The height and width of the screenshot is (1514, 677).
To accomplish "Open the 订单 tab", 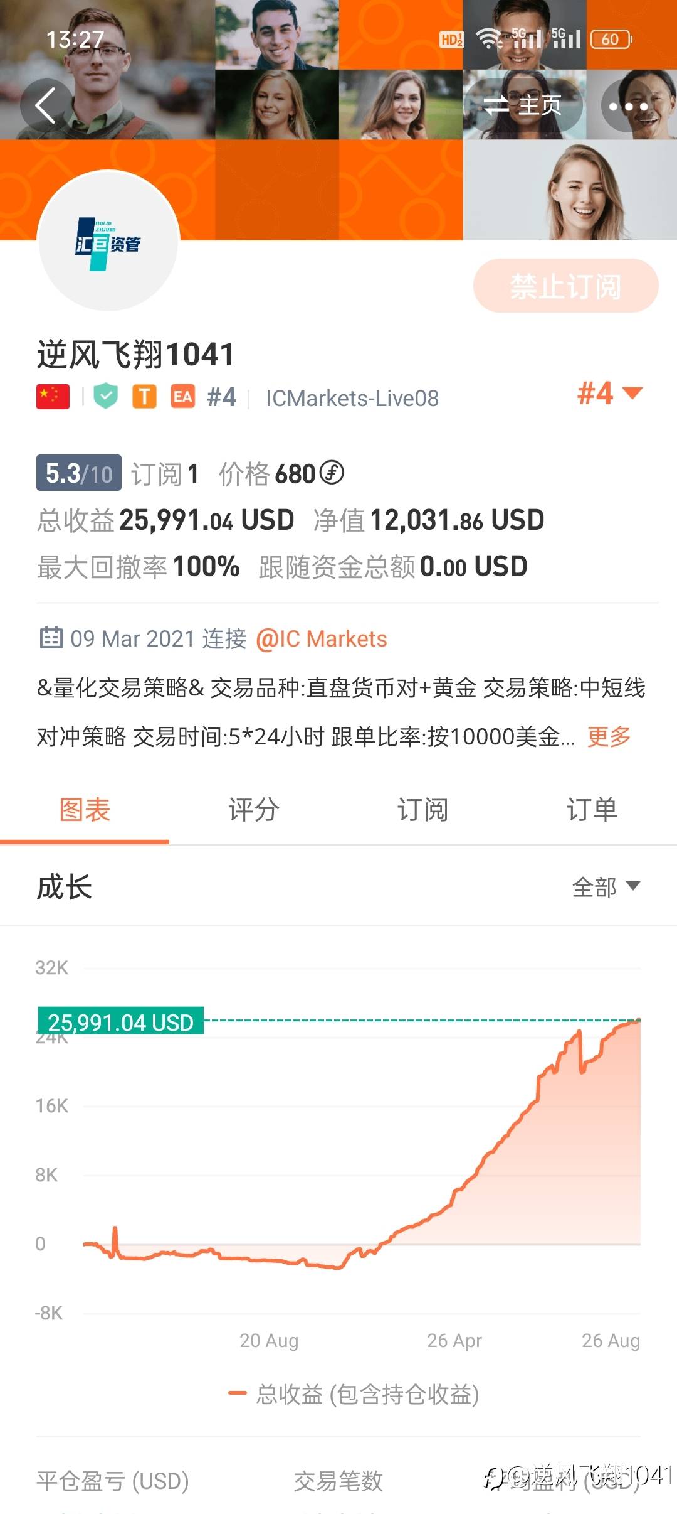I will coord(592,809).
